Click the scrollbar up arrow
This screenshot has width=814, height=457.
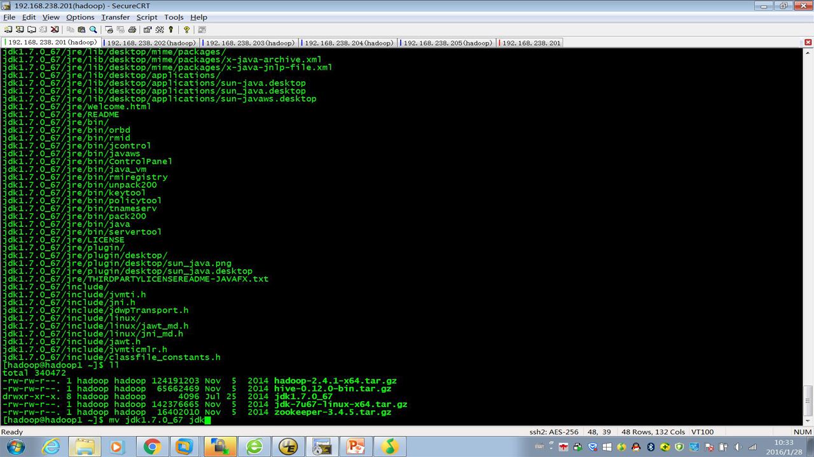(x=808, y=52)
